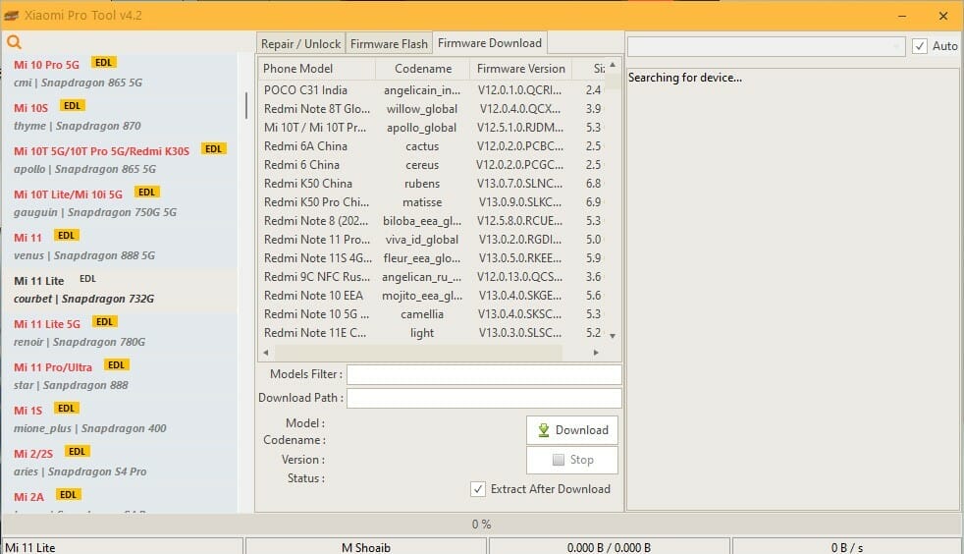Select Mi 10T Lite/Mi 10i 5G device
Image resolution: width=964 pixels, height=554 pixels.
tap(120, 202)
